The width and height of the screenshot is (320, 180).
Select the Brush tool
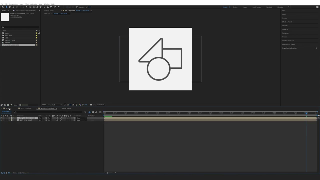click(44, 7)
